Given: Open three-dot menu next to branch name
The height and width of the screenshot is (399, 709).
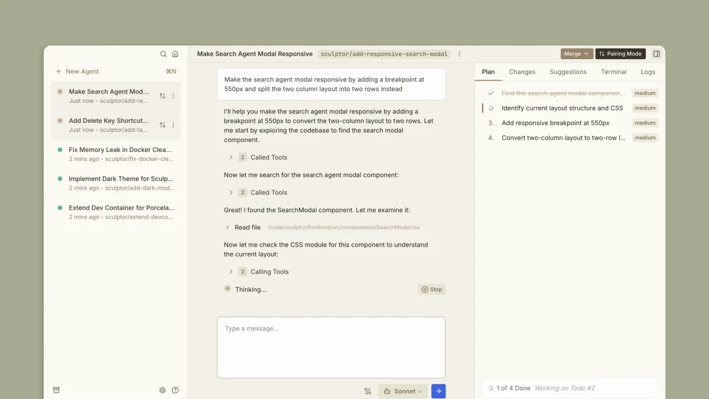Looking at the screenshot, I should click(460, 54).
